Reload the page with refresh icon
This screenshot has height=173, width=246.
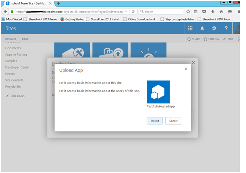pyautogui.click(x=133, y=12)
